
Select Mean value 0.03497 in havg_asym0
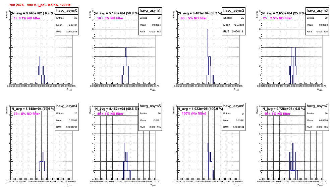point(73,25)
